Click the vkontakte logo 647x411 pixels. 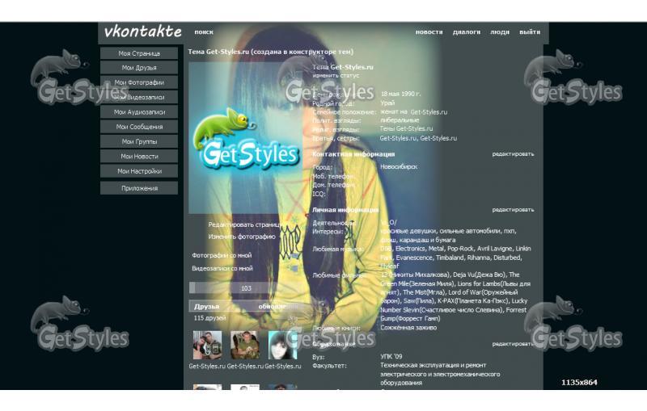[142, 32]
